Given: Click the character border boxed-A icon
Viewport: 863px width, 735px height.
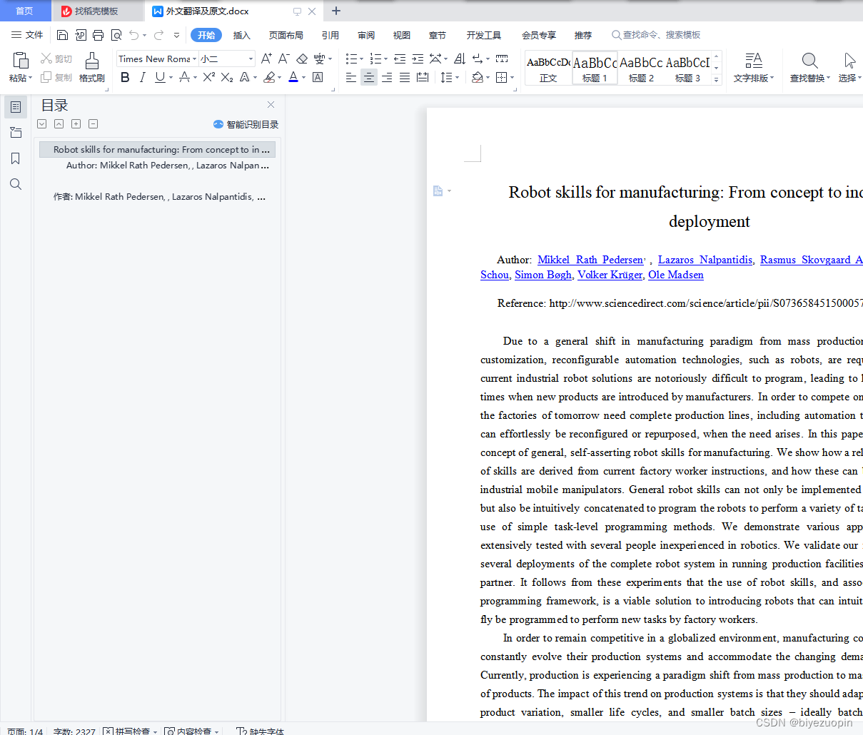Looking at the screenshot, I should click(x=318, y=77).
